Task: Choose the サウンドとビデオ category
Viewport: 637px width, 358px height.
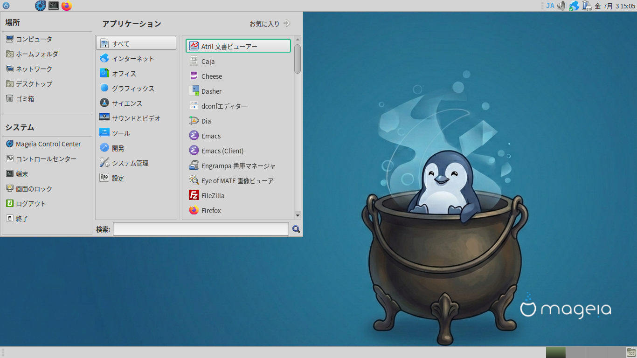Action: (136, 118)
